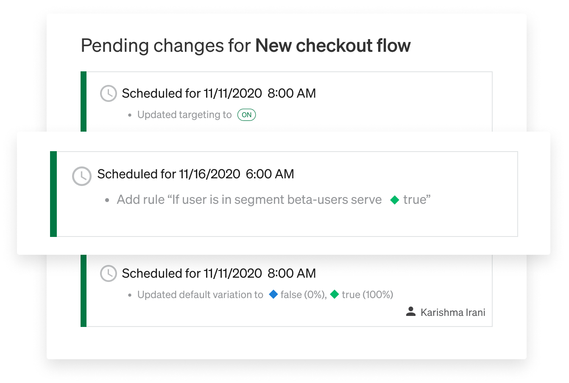Click the New checkout flow flag name
569x383 pixels.
tap(333, 46)
